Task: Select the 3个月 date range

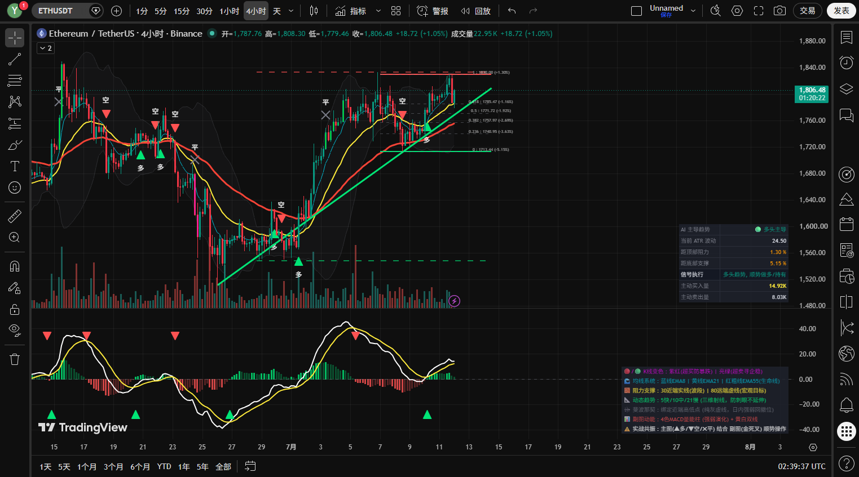Action: click(x=113, y=466)
